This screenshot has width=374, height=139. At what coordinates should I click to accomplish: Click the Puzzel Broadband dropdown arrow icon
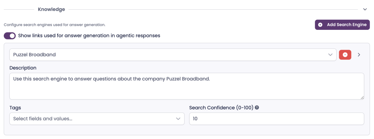click(330, 55)
